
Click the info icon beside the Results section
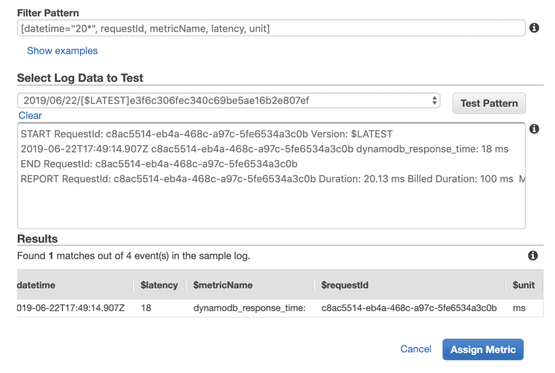click(533, 256)
